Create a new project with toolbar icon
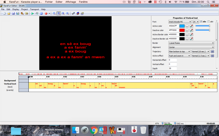This screenshot has width=219, height=136. [x=4, y=13]
